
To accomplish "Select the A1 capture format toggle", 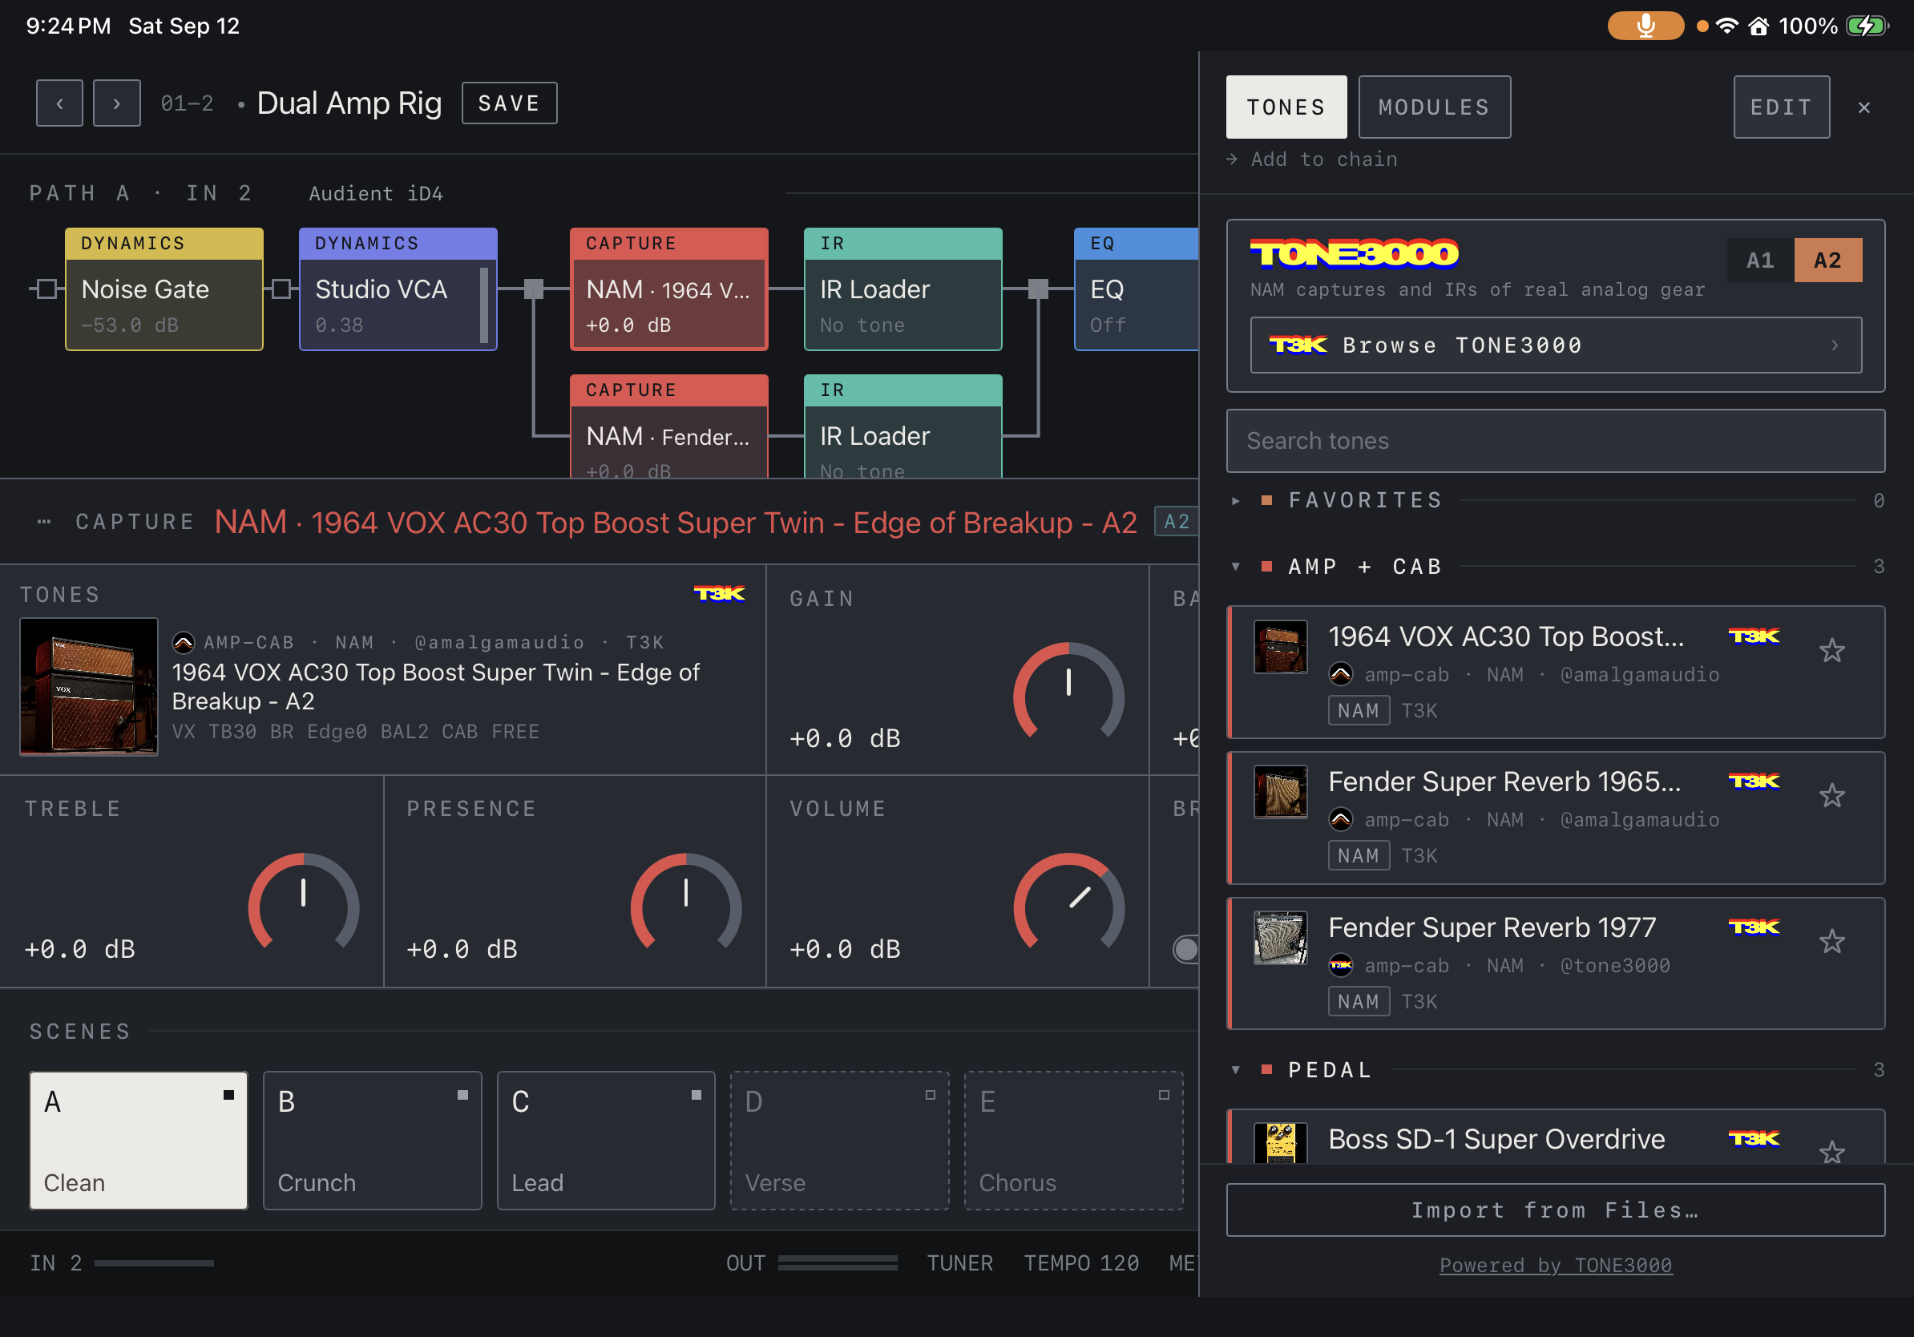I will [1760, 260].
